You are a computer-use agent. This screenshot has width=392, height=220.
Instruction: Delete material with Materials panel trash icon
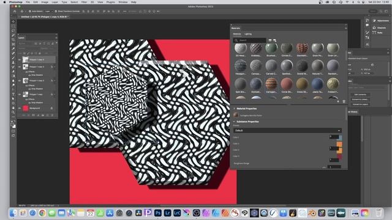(344, 101)
